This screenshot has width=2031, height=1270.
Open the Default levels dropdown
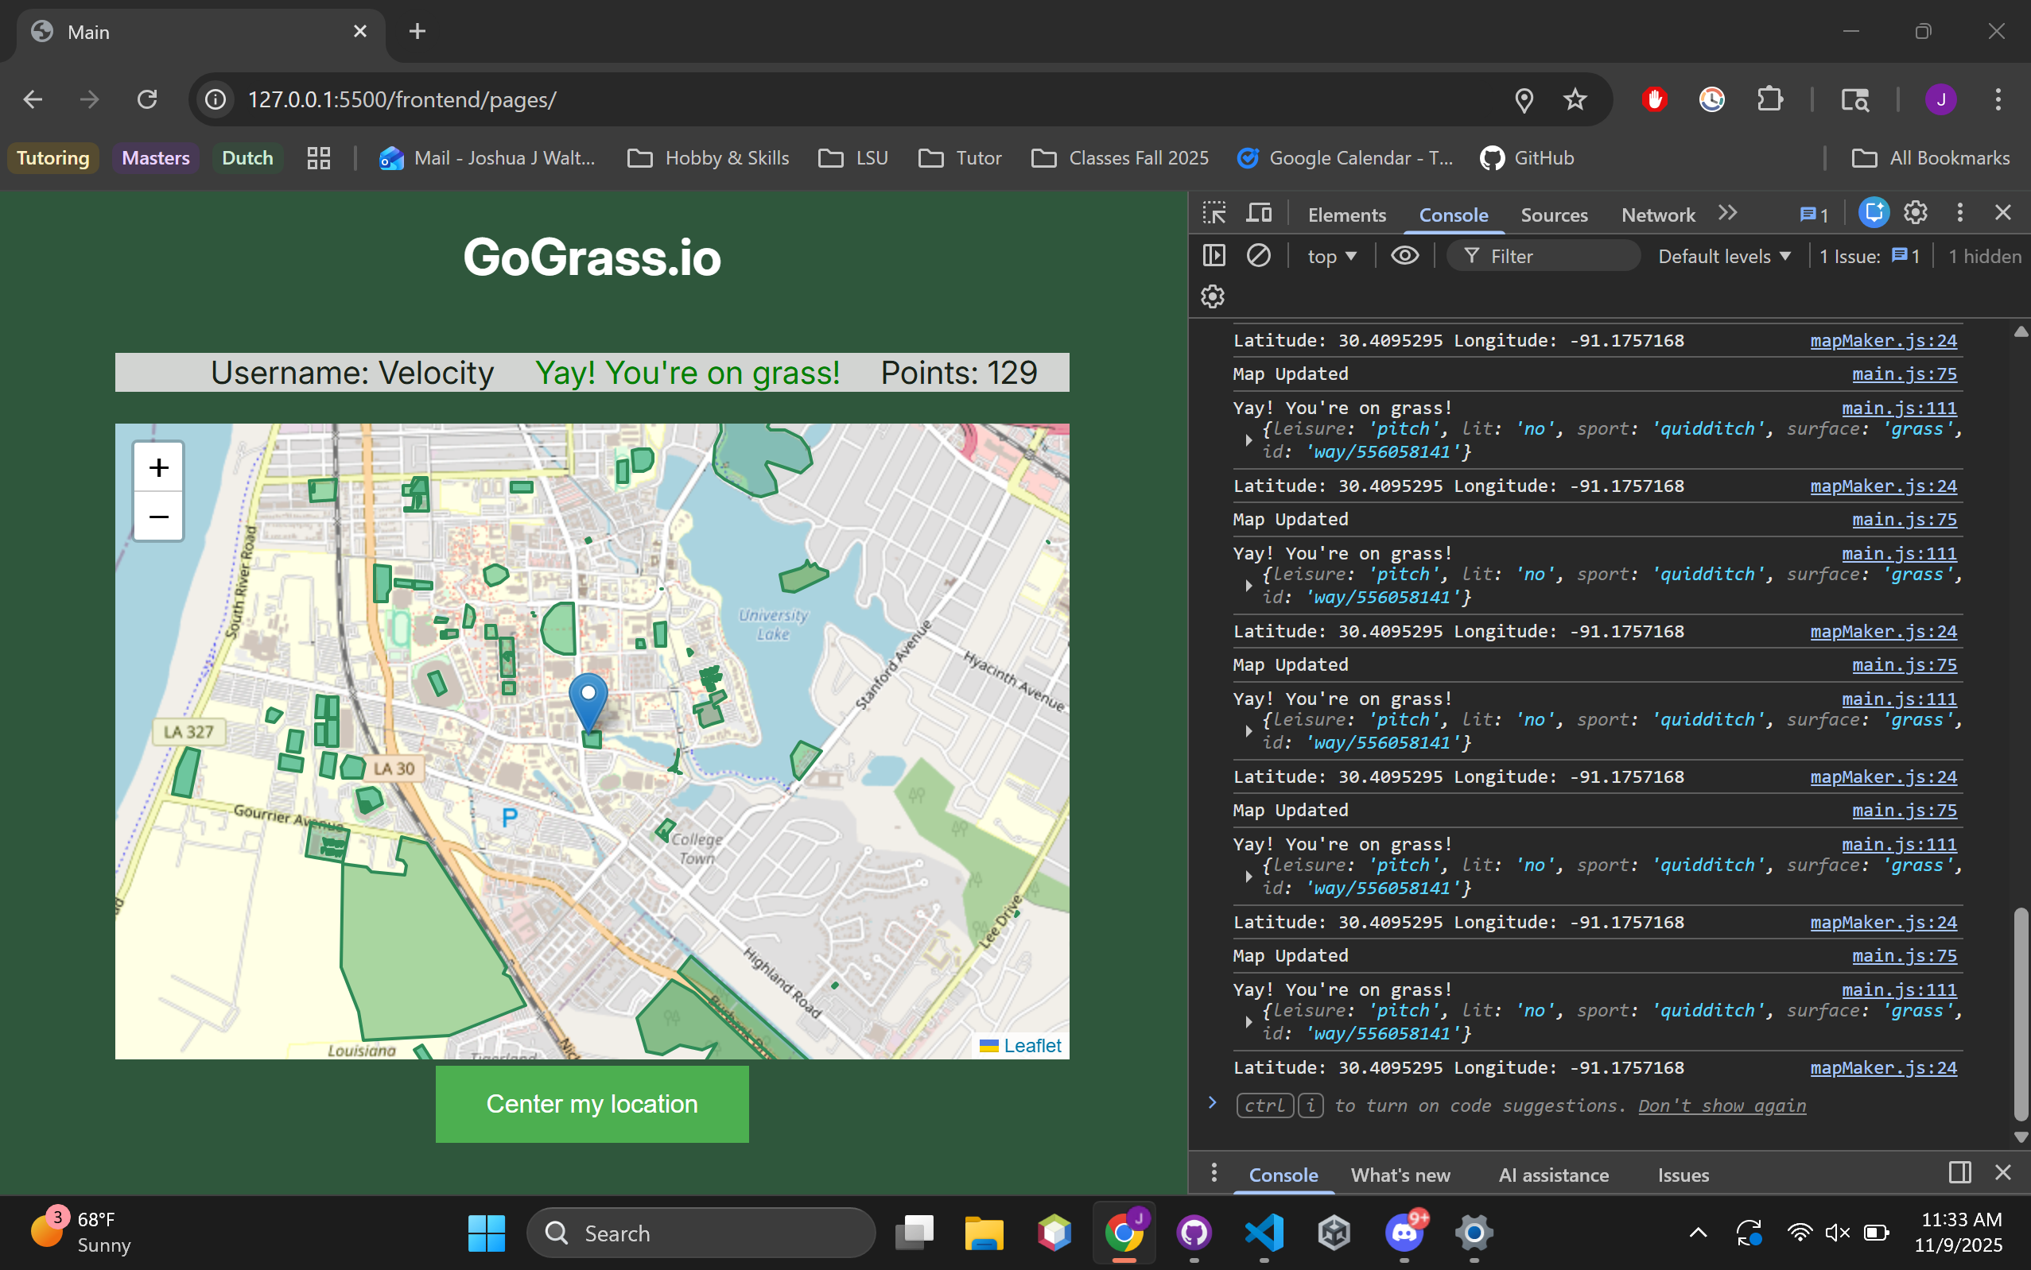pyautogui.click(x=1723, y=256)
